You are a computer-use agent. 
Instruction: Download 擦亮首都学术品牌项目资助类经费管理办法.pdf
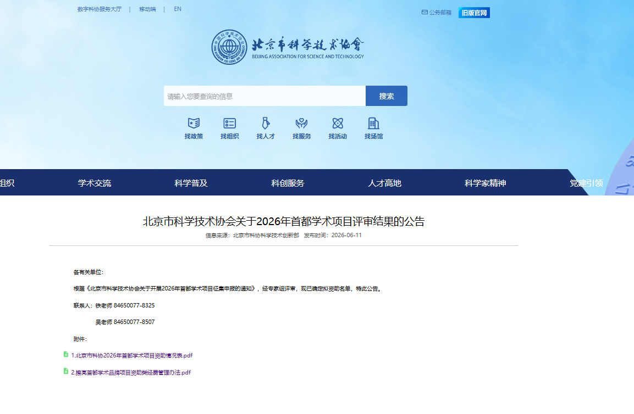(x=131, y=372)
